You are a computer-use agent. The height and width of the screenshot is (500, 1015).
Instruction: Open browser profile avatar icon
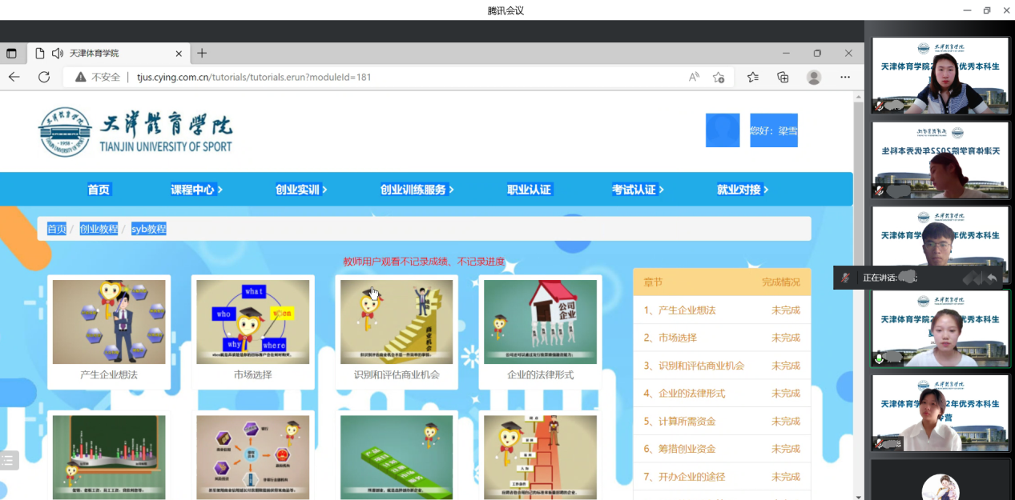click(x=814, y=77)
